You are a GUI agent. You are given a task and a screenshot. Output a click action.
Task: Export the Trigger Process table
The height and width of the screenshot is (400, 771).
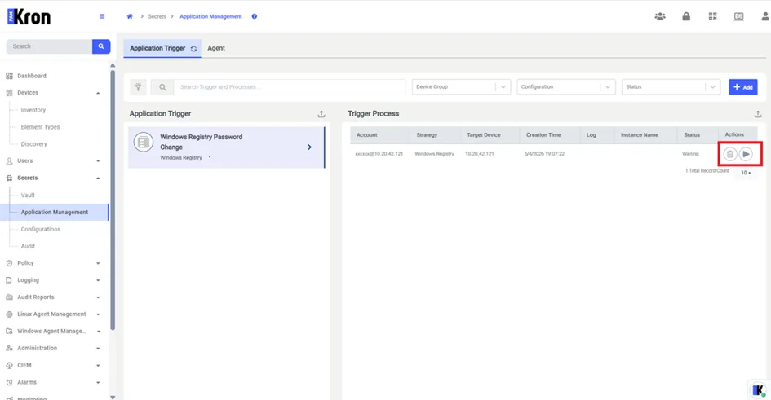coord(758,114)
